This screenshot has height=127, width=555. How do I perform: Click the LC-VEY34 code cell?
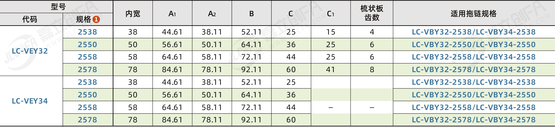click(30, 101)
